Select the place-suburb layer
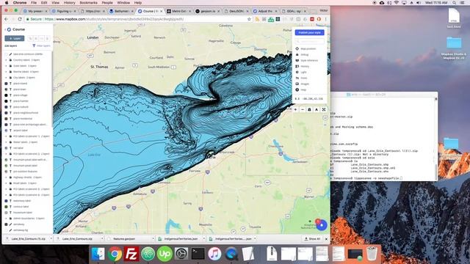The height and width of the screenshot is (264, 470). [x=28, y=107]
